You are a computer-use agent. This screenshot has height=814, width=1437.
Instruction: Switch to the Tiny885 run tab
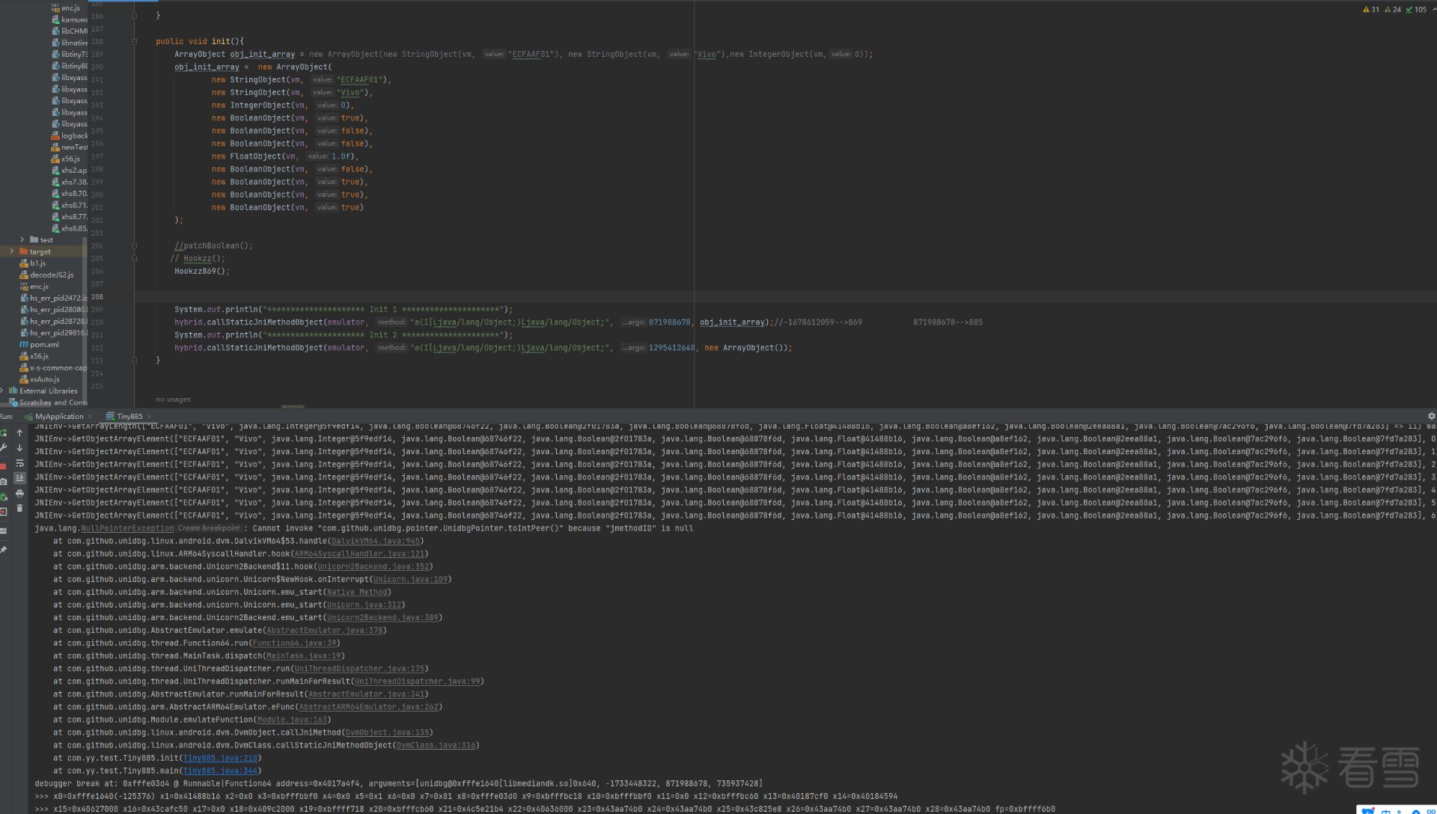tap(129, 417)
